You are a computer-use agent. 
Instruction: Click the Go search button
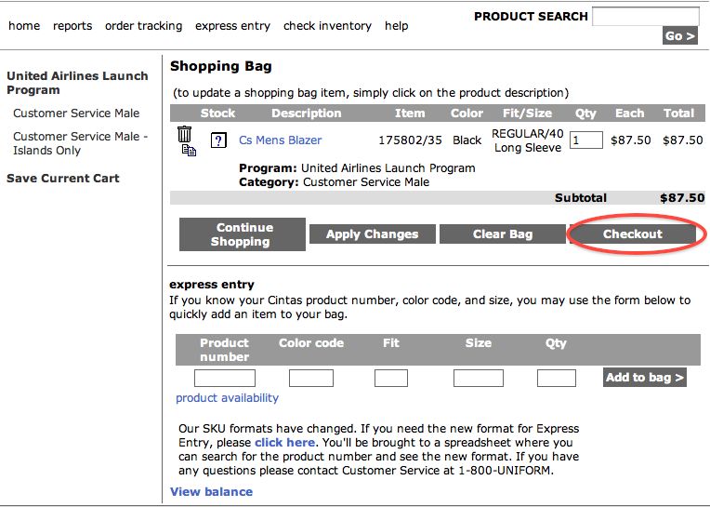point(679,35)
